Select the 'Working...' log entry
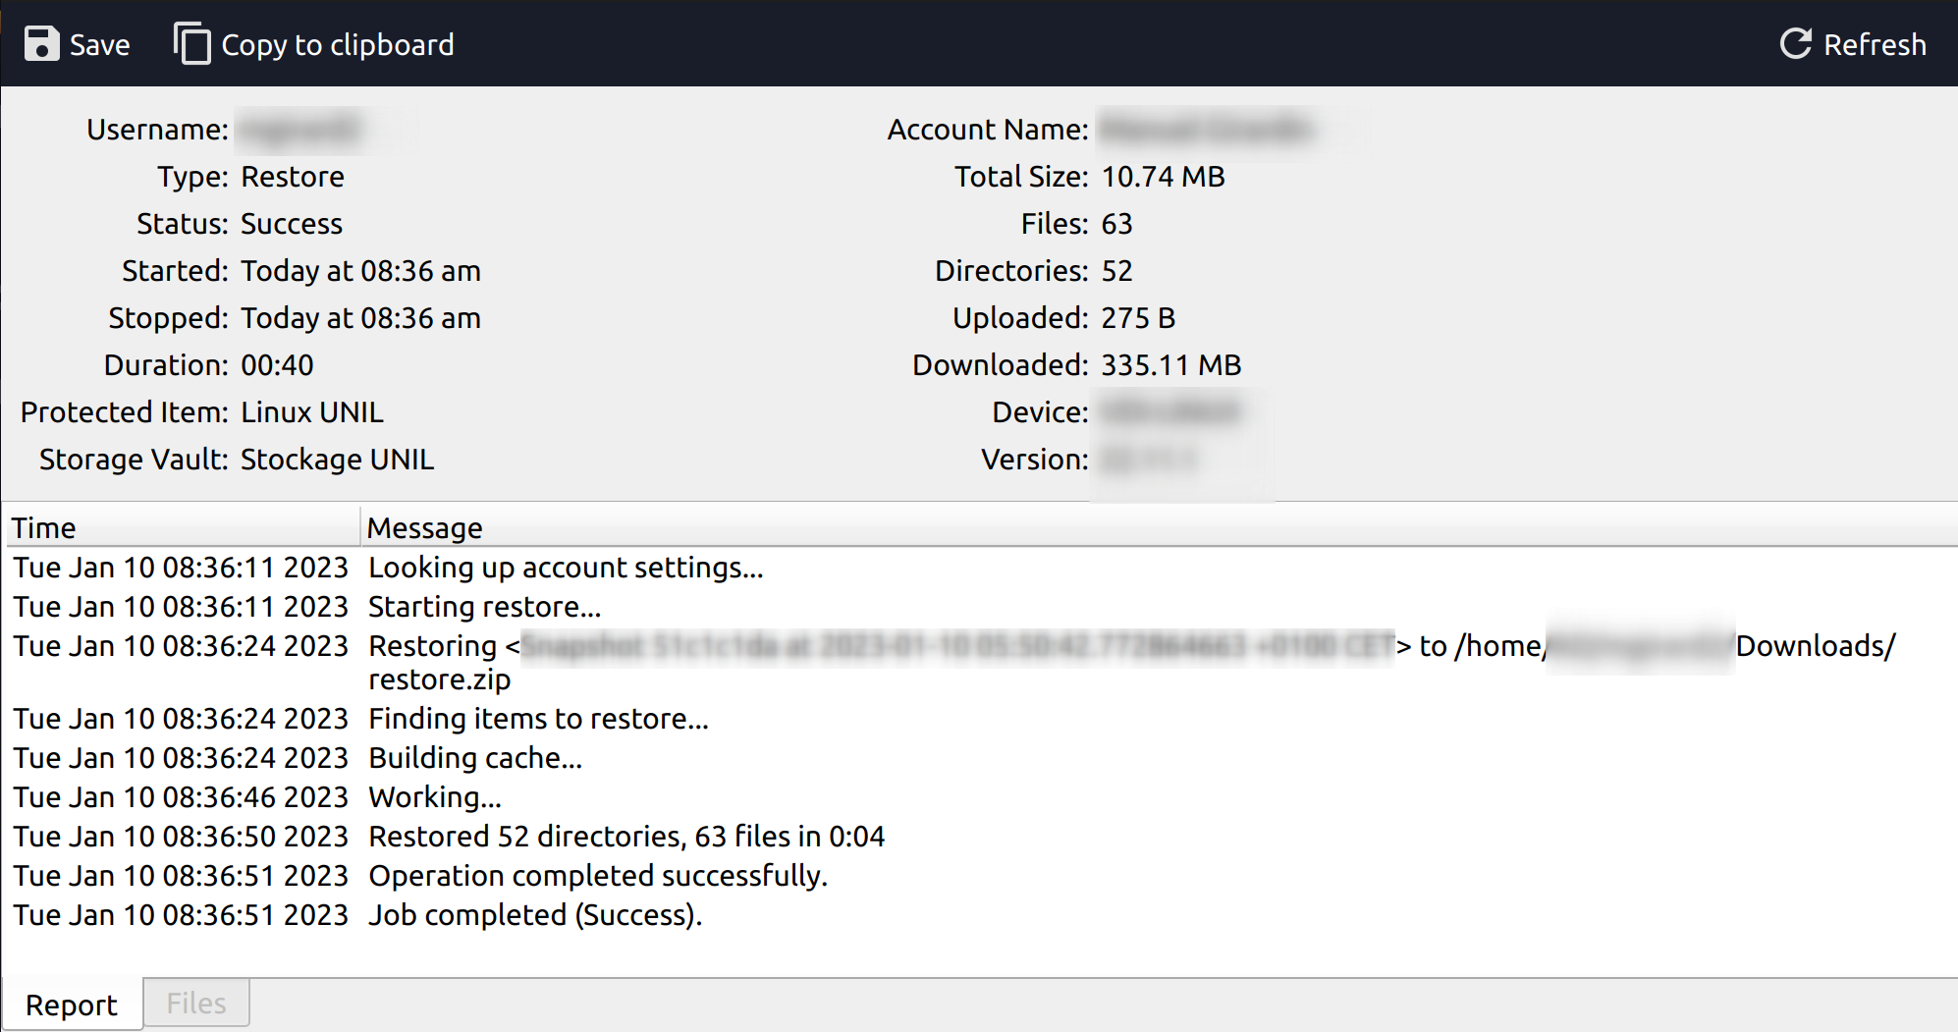This screenshot has width=1958, height=1032. tap(435, 797)
